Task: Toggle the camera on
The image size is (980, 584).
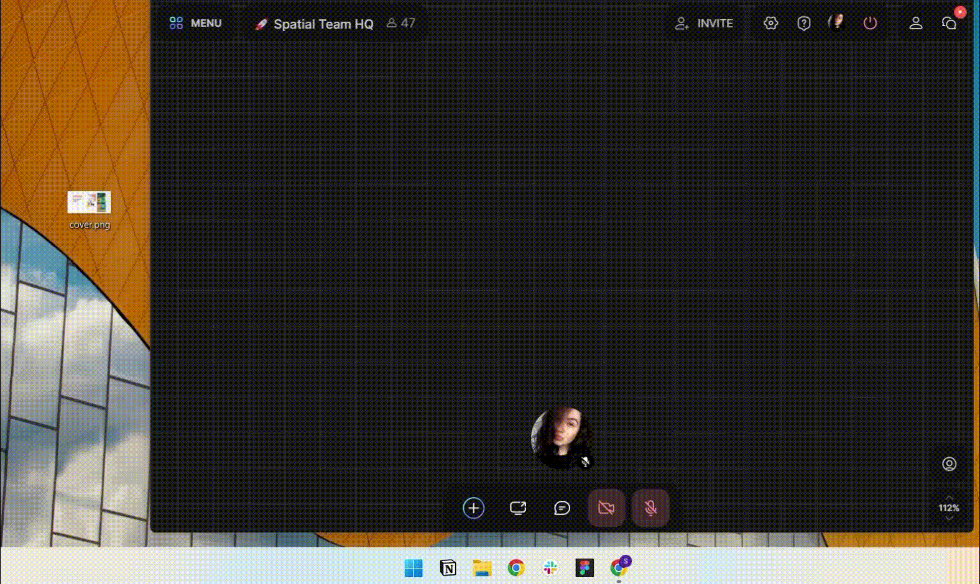Action: pyautogui.click(x=606, y=508)
